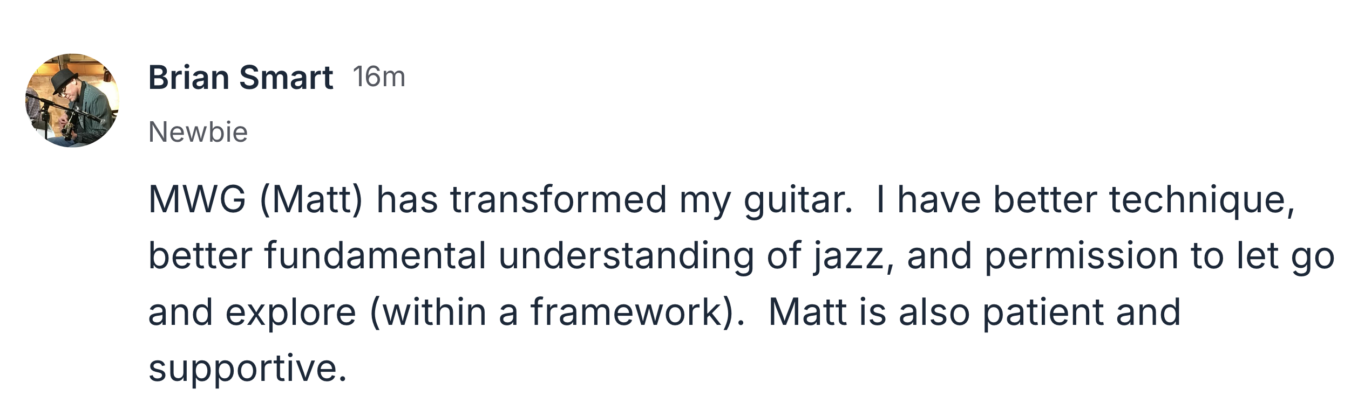Image resolution: width=1351 pixels, height=410 pixels.
Task: Open Brian Smart's profile avatar photo
Action: coord(72,100)
